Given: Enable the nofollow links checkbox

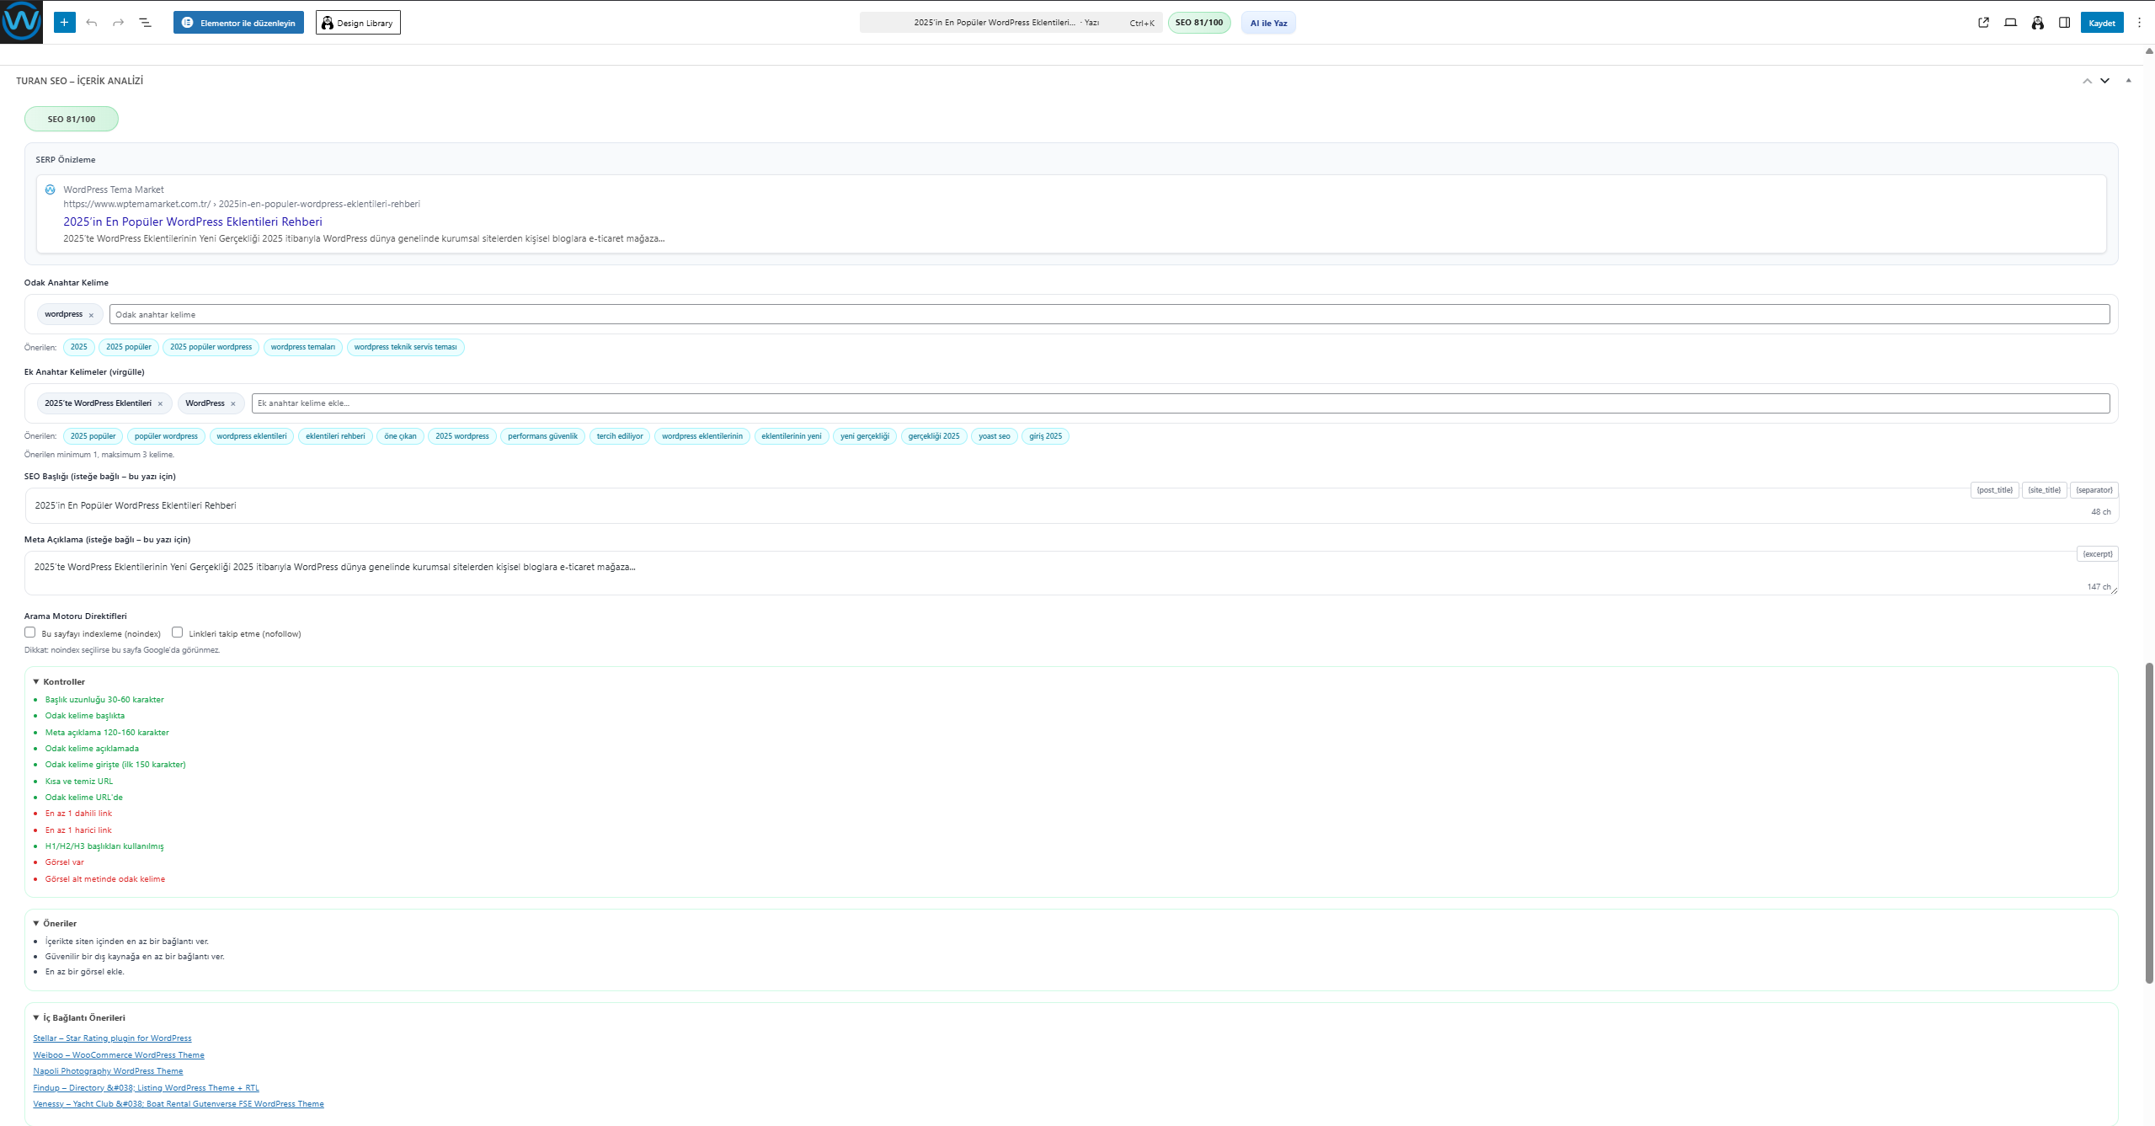Looking at the screenshot, I should [x=178, y=632].
